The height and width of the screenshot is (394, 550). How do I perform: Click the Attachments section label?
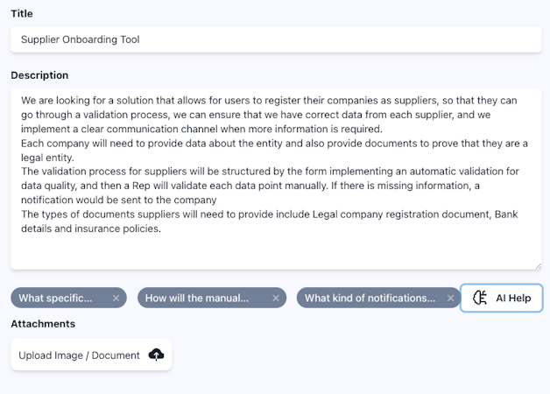click(x=43, y=324)
